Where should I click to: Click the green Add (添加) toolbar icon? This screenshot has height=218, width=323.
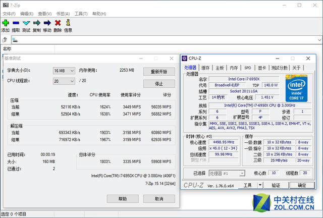6,23
